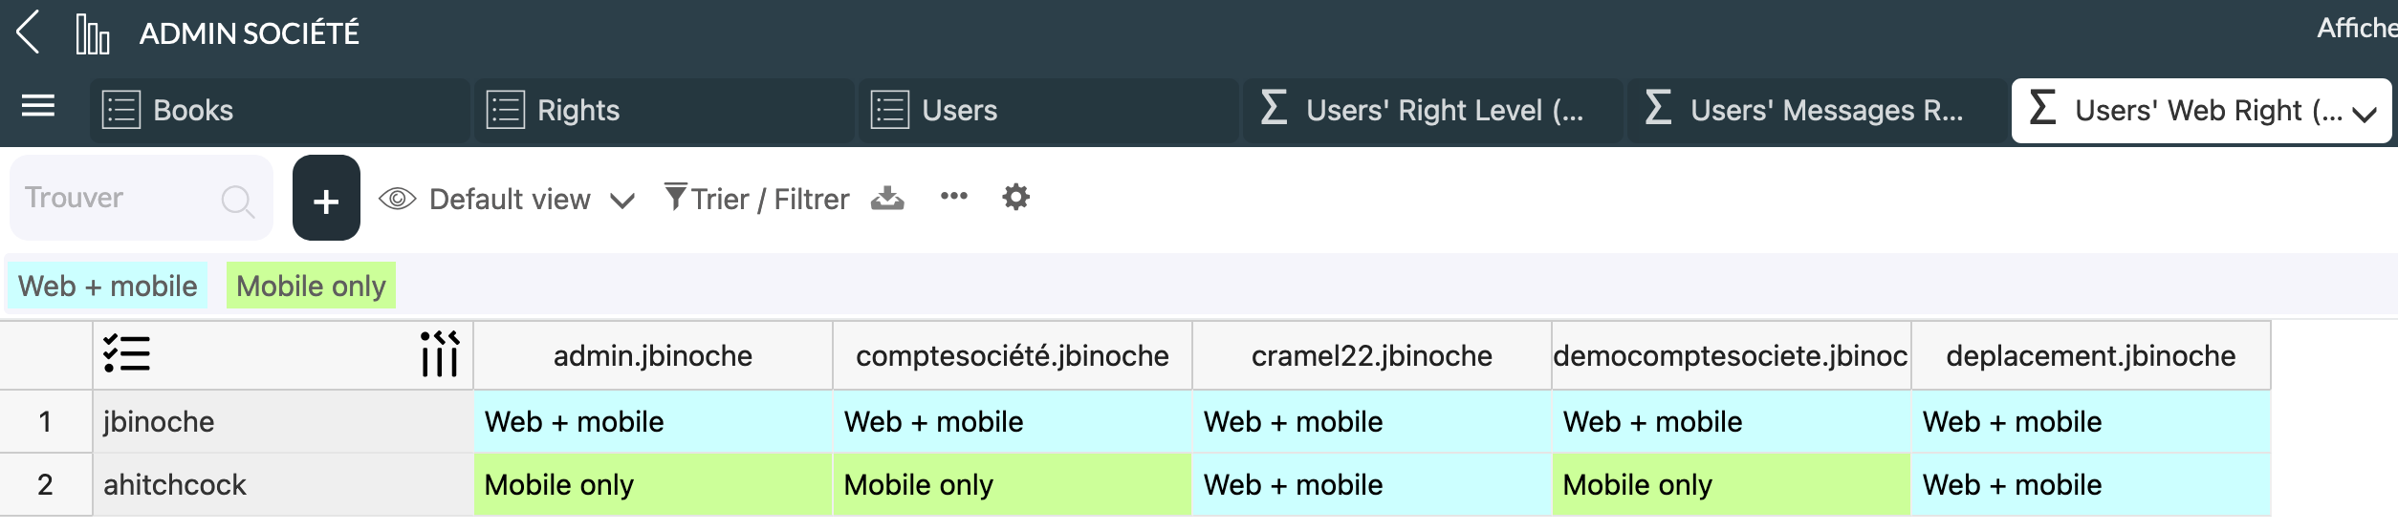This screenshot has width=2398, height=531.
Task: Expand the Default view dropdown chevron
Action: pyautogui.click(x=622, y=201)
